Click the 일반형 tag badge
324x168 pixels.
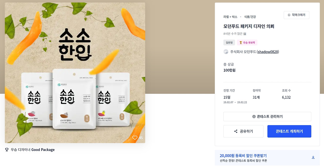point(229,43)
